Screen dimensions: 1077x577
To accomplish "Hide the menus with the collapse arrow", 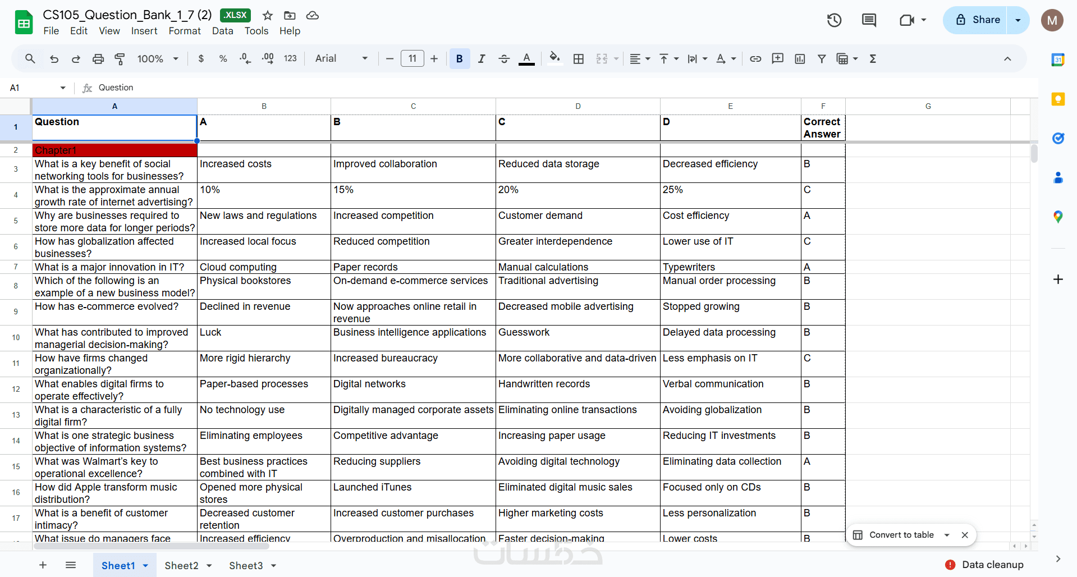I will pyautogui.click(x=1007, y=58).
